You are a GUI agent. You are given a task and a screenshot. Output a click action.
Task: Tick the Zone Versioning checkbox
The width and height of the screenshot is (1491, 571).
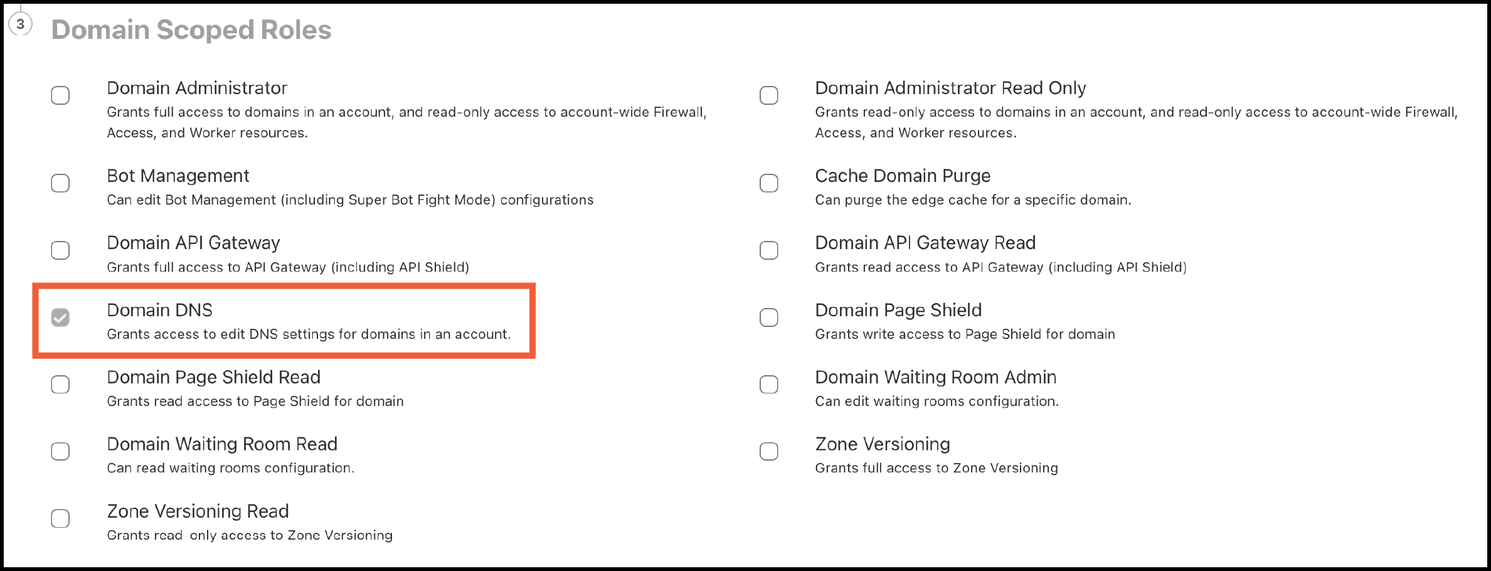point(768,451)
